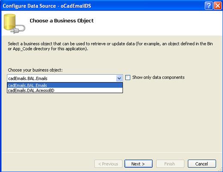223x172 pixels.
Task: Go forward with the Next > button
Action: (139, 164)
